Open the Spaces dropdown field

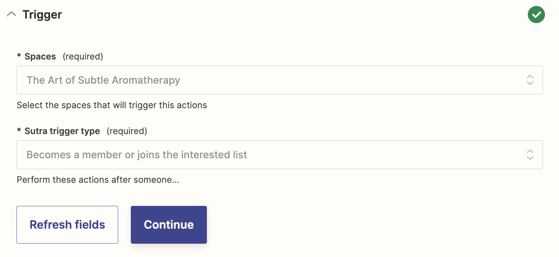coord(279,80)
